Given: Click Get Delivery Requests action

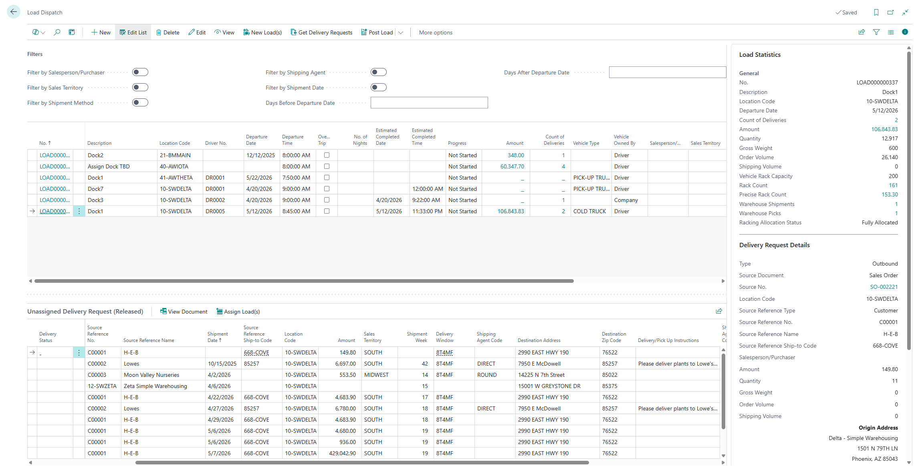Looking at the screenshot, I should [321, 32].
